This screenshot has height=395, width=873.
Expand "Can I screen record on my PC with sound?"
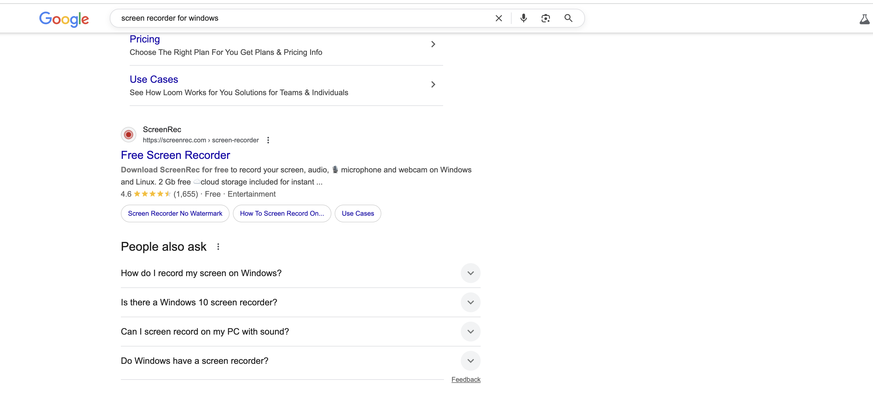tap(470, 331)
